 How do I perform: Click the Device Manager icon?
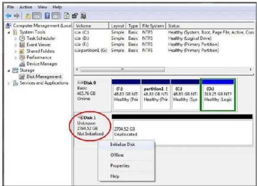(x=22, y=64)
